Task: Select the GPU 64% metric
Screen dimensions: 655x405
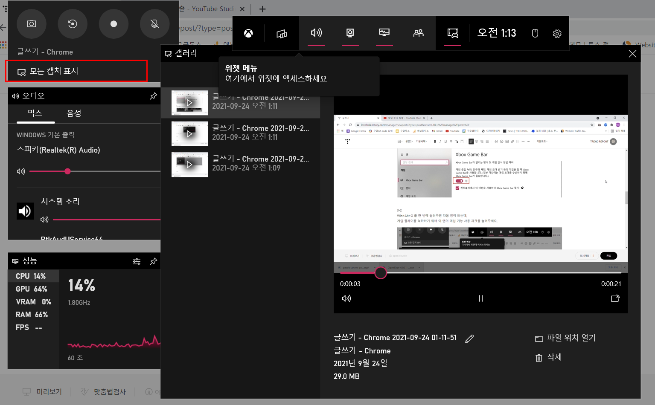Action: [x=33, y=289]
